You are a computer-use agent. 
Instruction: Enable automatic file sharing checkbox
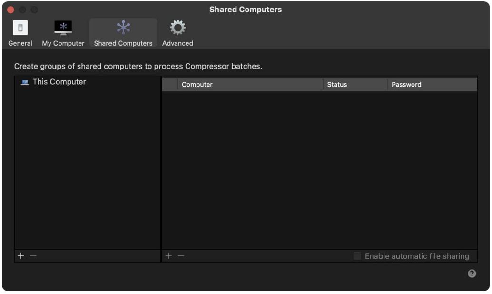(357, 256)
